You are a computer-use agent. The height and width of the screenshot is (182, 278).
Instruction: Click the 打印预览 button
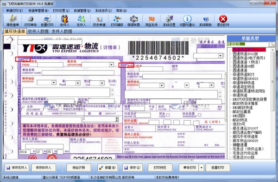tap(160, 168)
